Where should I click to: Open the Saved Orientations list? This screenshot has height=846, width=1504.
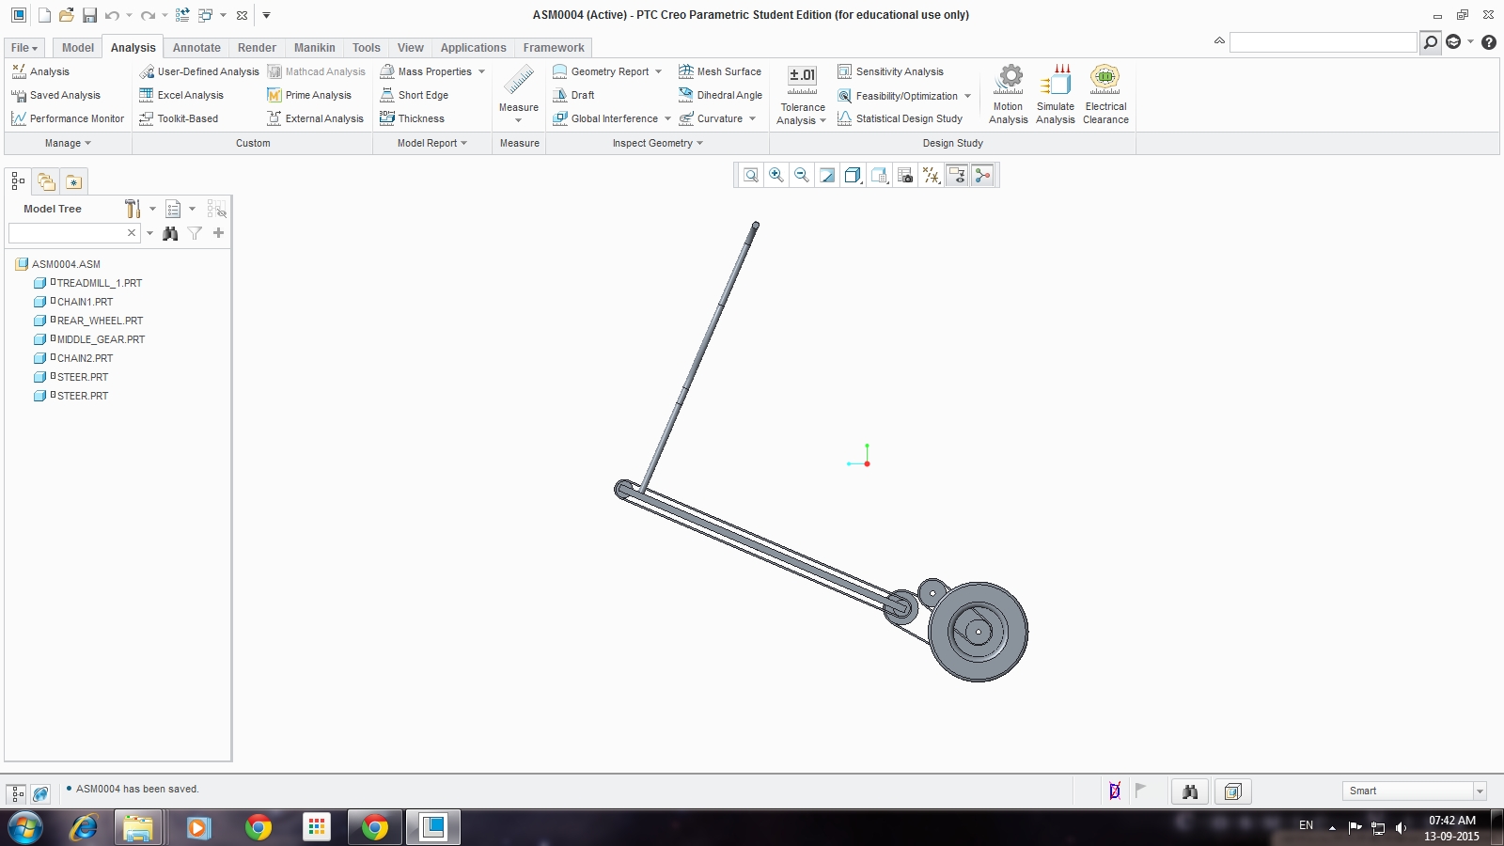coord(879,175)
